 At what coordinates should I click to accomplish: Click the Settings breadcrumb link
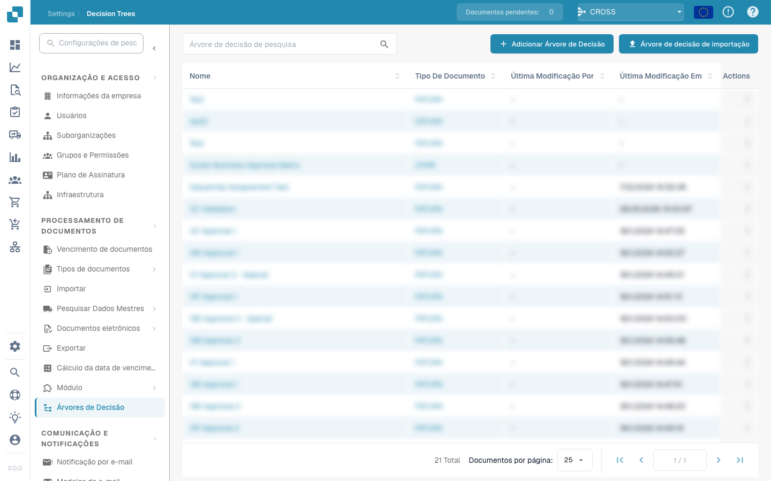tap(61, 13)
